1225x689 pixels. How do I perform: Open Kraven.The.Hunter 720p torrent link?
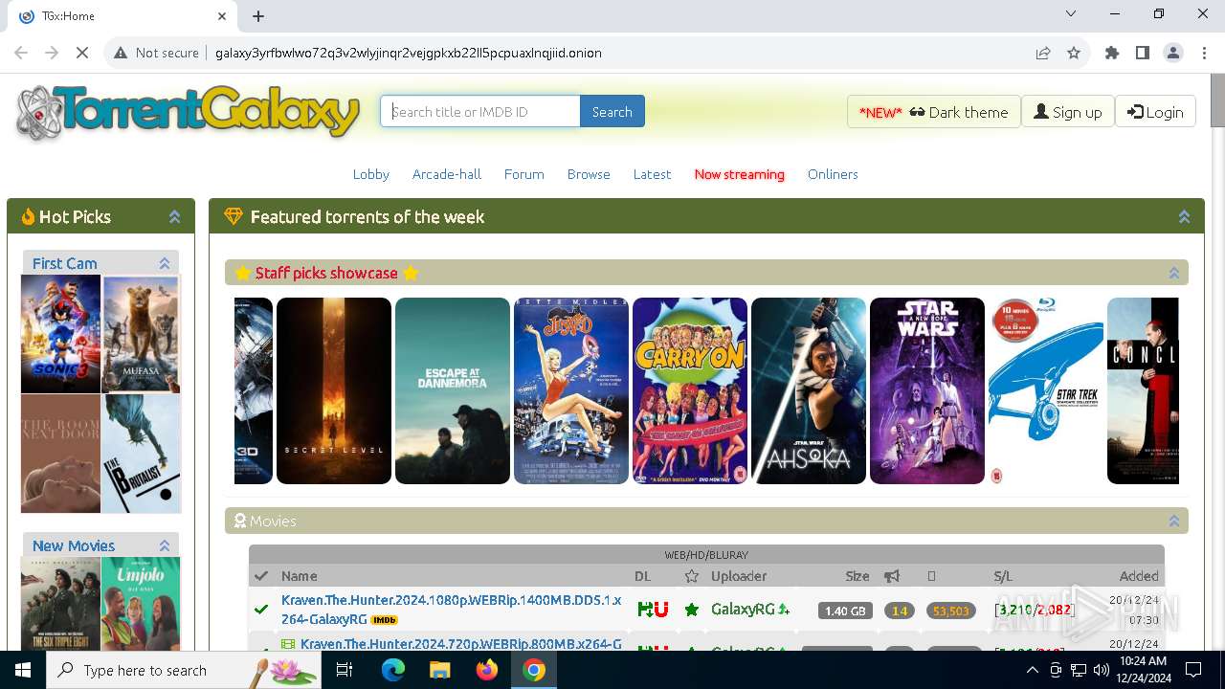tap(460, 644)
